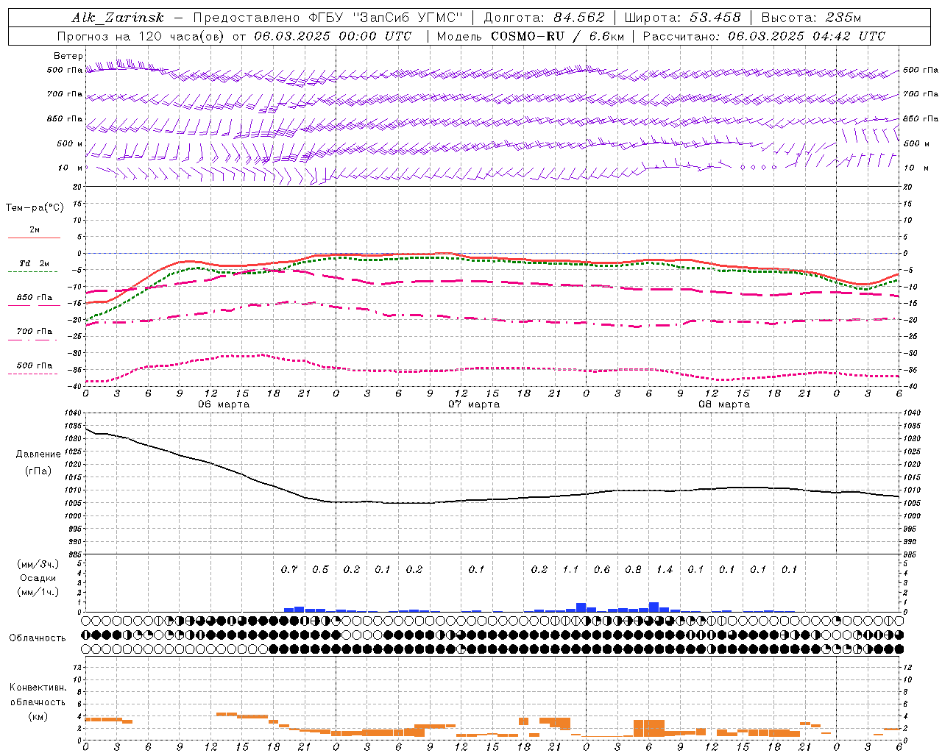The height and width of the screenshot is (753, 942).
Task: Select the '(мм/1ч.)' precipitation unit label
Action: [38, 591]
